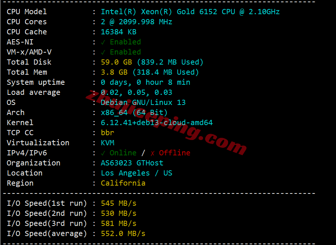Image resolution: width=336 pixels, height=245 pixels.
Task: Click the KVM virtualization value
Action: pyautogui.click(x=108, y=143)
